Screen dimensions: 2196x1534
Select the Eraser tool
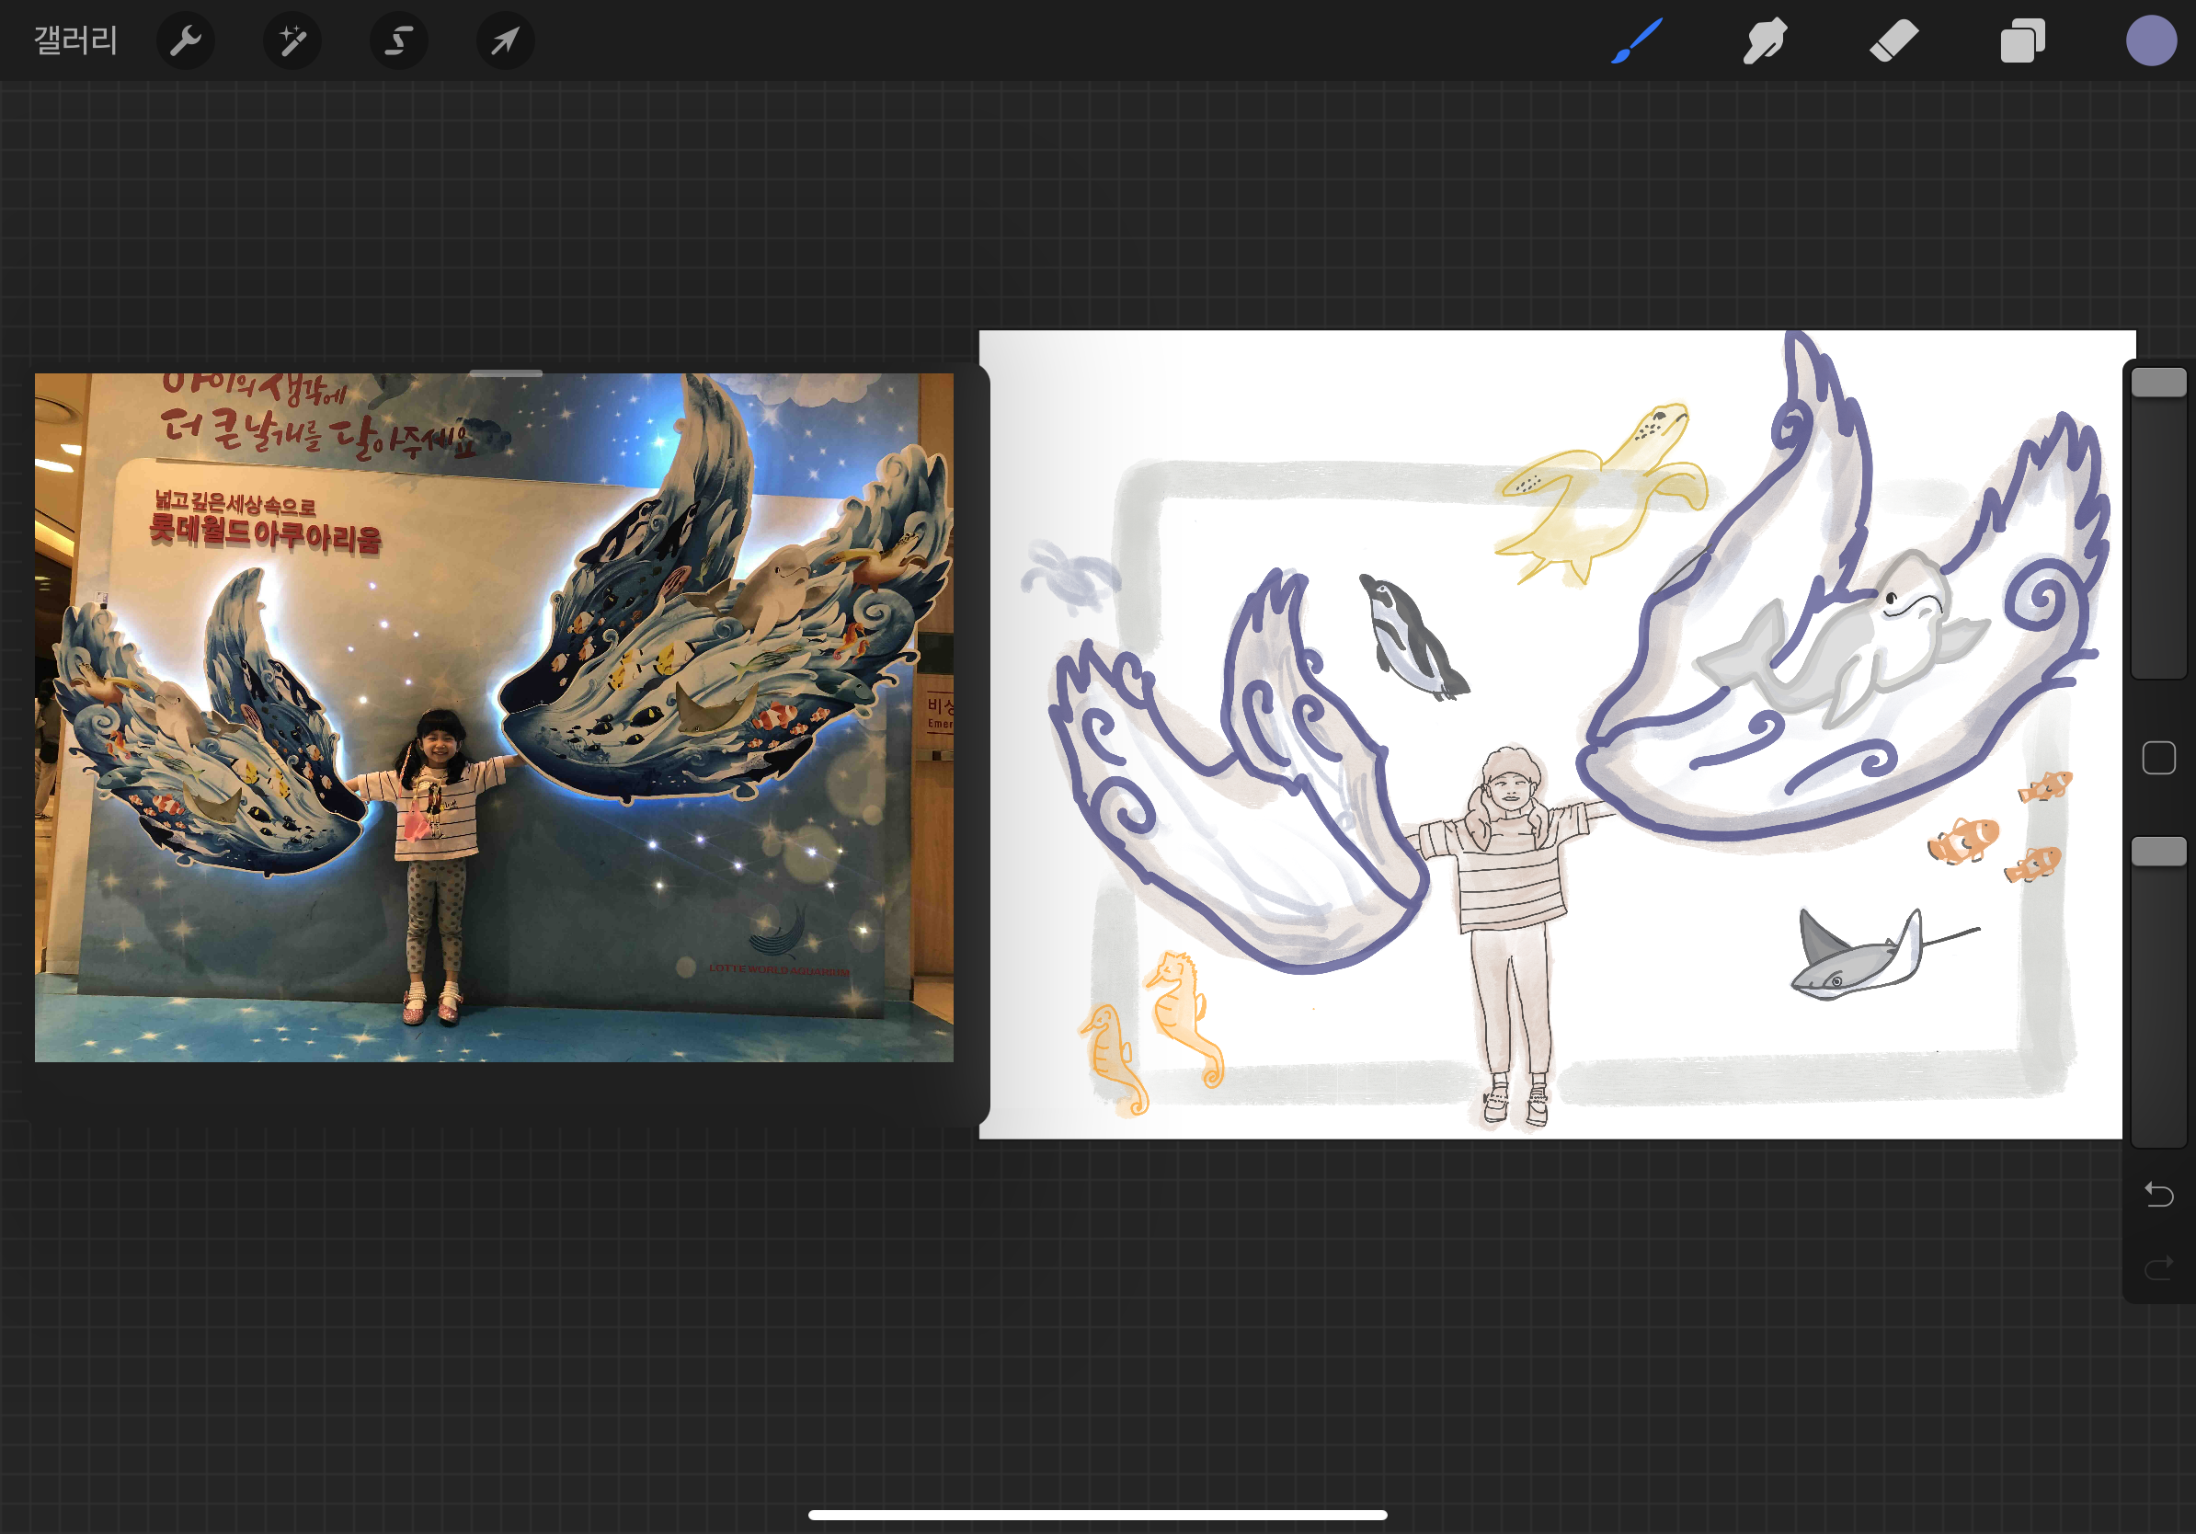coord(1893,41)
